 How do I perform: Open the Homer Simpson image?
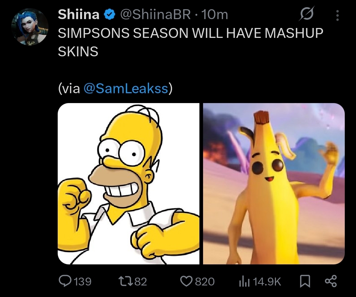coord(129,184)
